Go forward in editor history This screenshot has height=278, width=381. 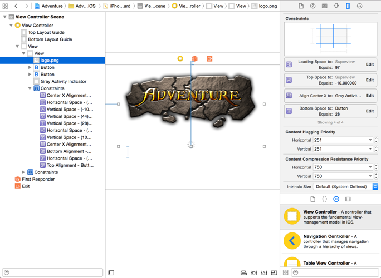[x=27, y=6]
